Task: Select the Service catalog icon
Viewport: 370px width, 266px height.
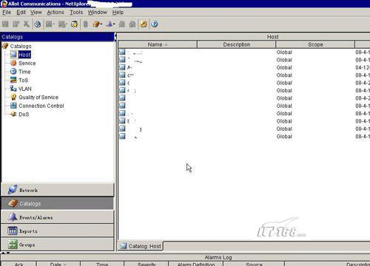Action: 13,63
